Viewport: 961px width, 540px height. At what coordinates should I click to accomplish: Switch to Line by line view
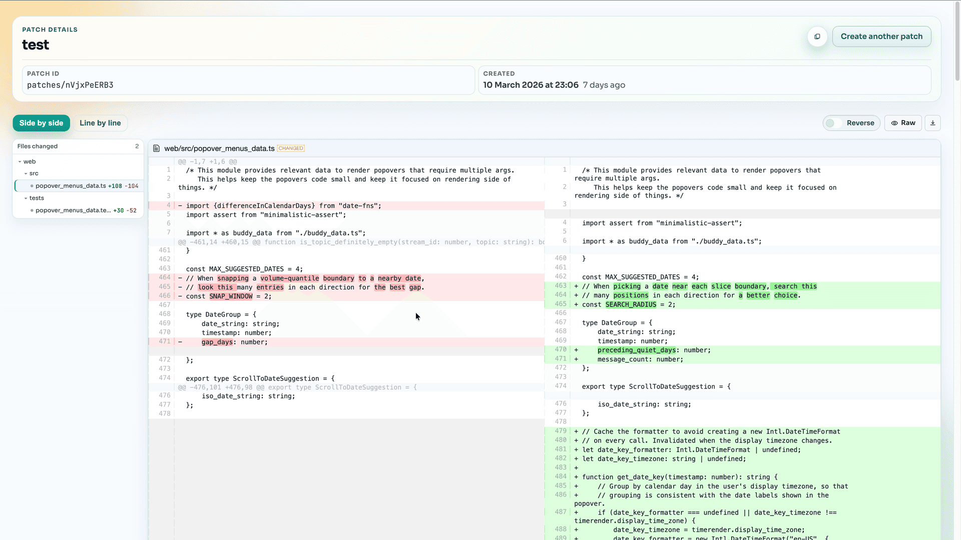tap(100, 123)
